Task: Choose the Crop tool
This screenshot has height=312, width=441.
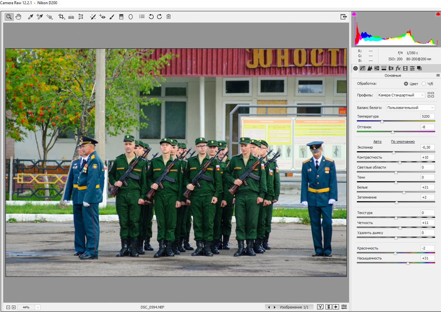Action: [x=61, y=17]
